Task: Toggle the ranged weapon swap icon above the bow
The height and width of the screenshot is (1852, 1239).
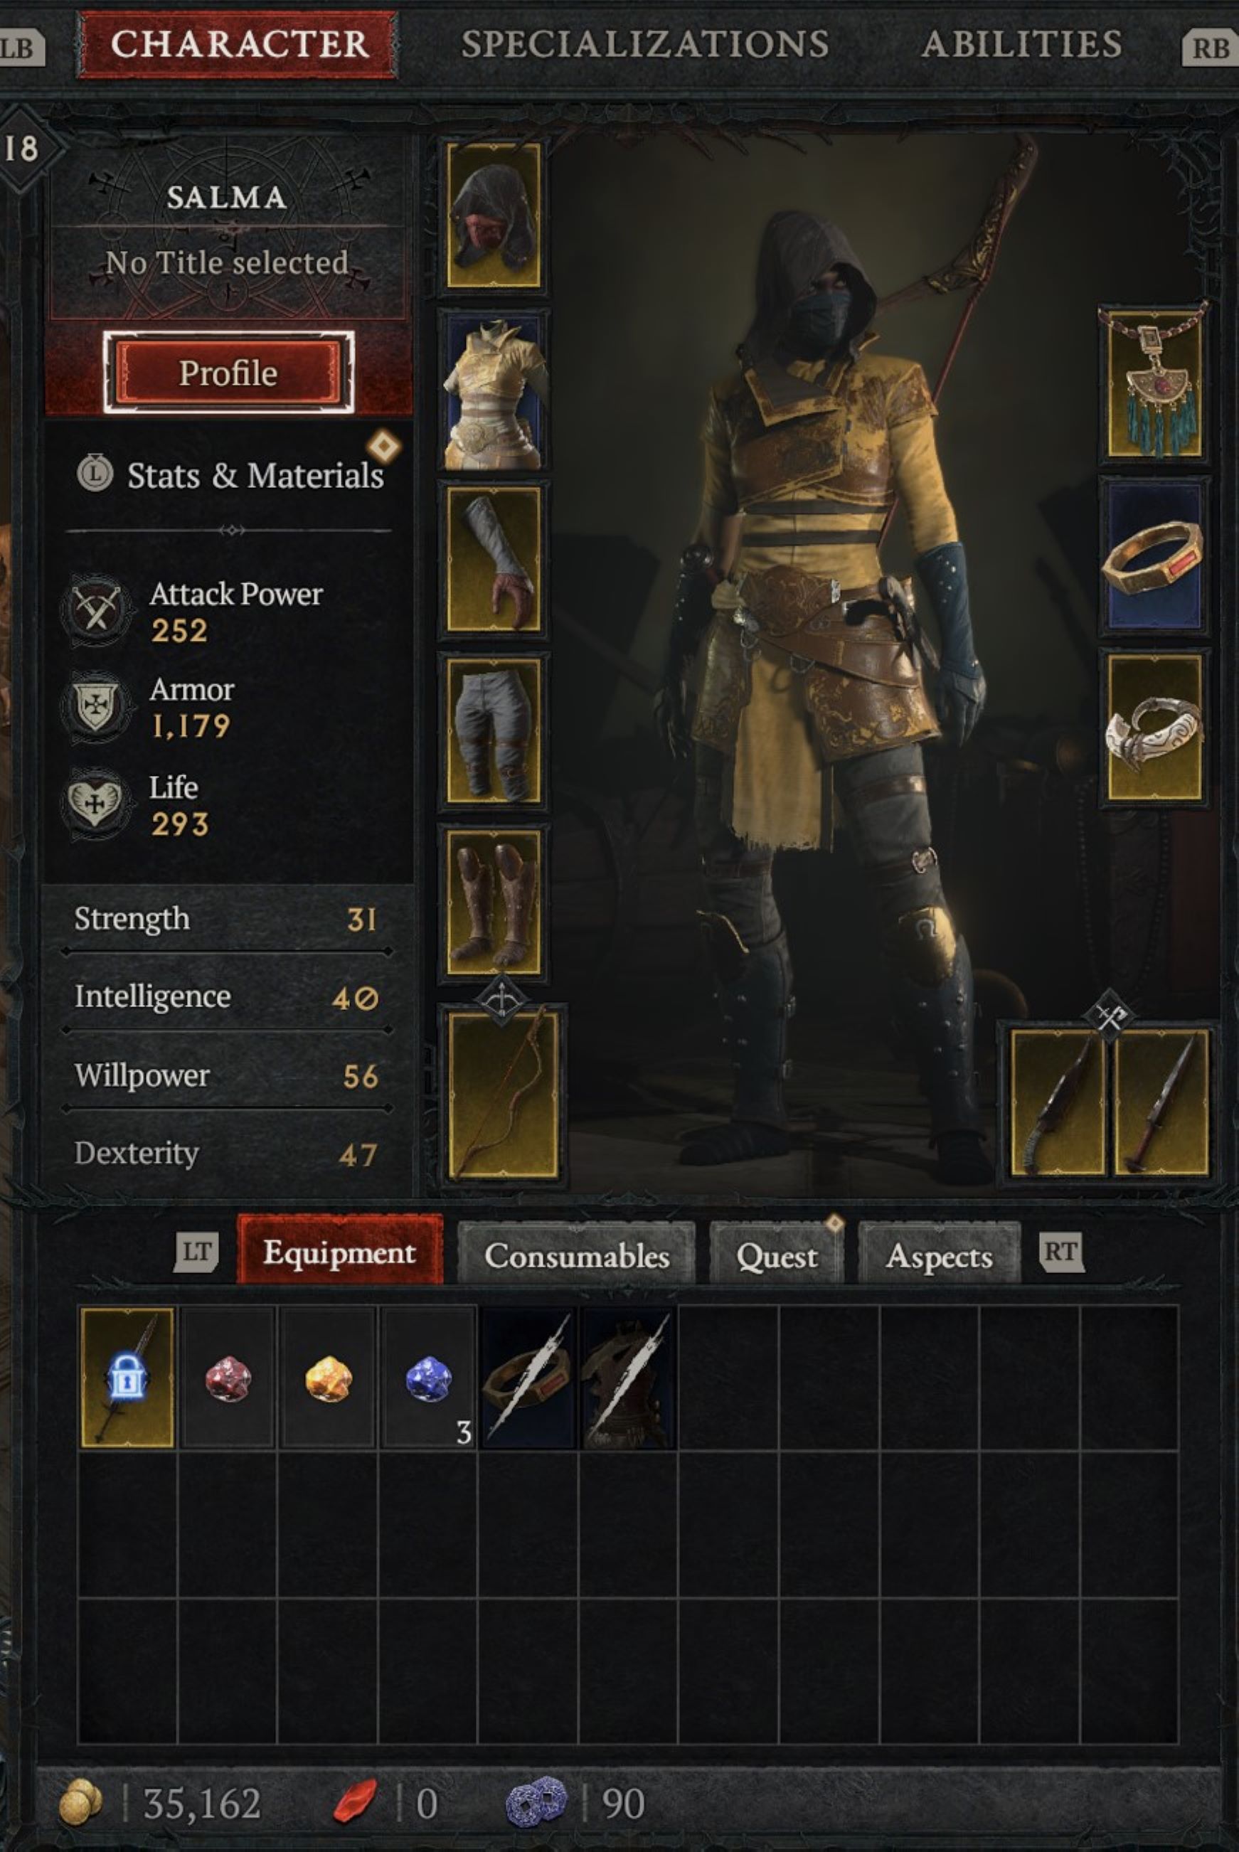Action: tap(501, 1001)
